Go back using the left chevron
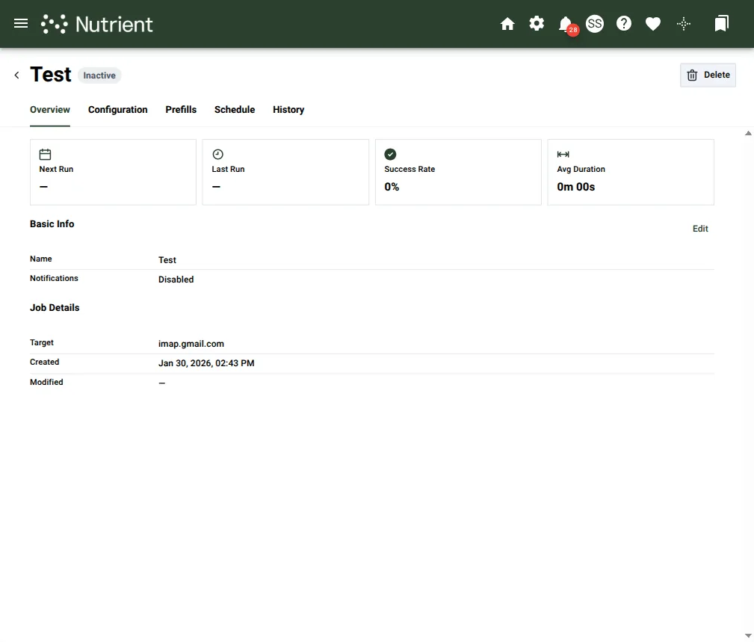Viewport: 754px width, 642px height. 17,75
